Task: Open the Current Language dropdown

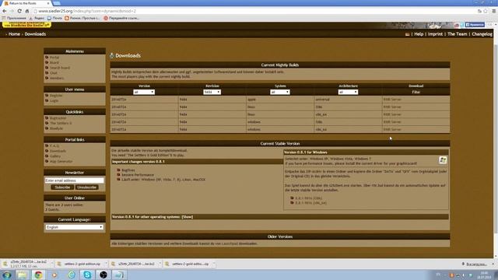Action: point(75,227)
